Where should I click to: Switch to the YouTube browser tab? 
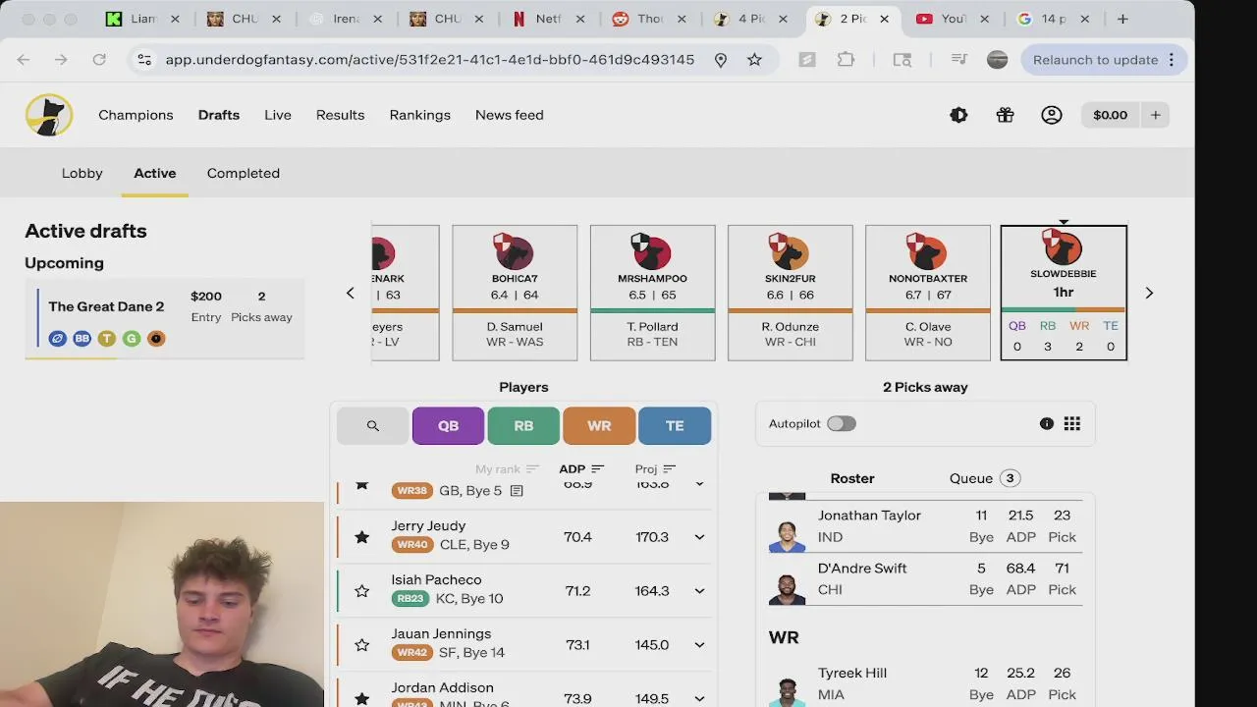[x=953, y=19]
